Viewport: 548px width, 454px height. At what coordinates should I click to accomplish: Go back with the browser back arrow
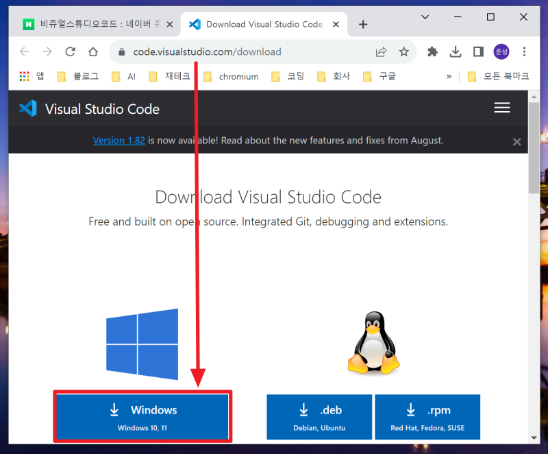tap(25, 51)
